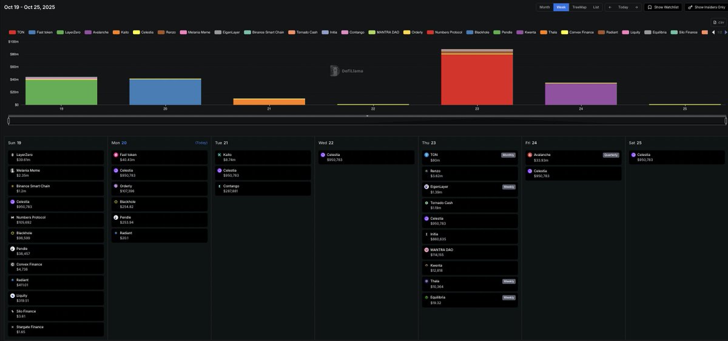Click the Kaito icon under Tuesday

click(x=219, y=155)
